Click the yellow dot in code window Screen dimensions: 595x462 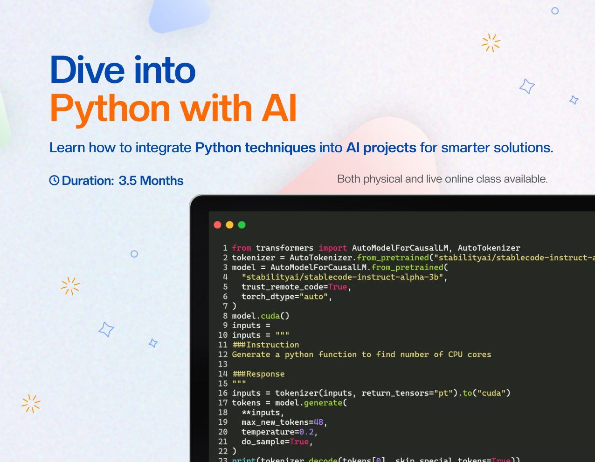229,225
